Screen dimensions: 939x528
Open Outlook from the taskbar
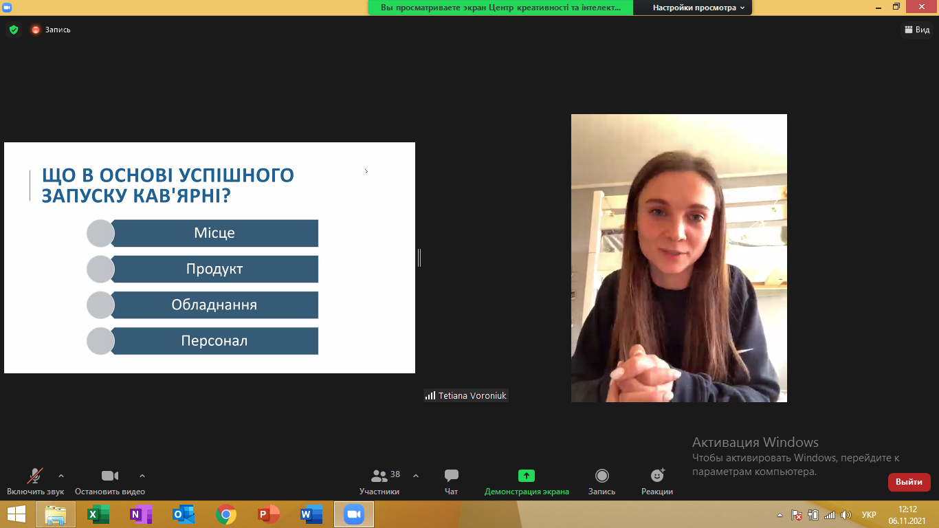coord(184,514)
